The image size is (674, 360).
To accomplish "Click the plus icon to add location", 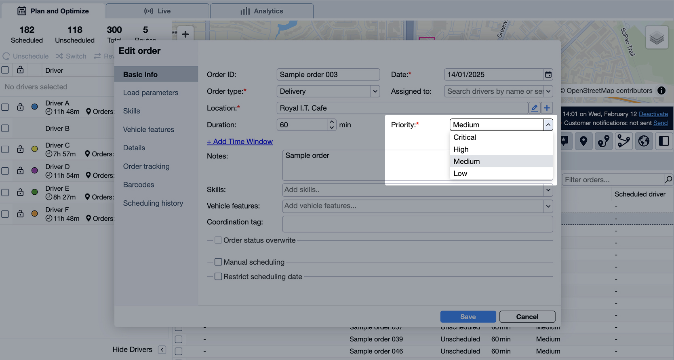I will click(547, 108).
